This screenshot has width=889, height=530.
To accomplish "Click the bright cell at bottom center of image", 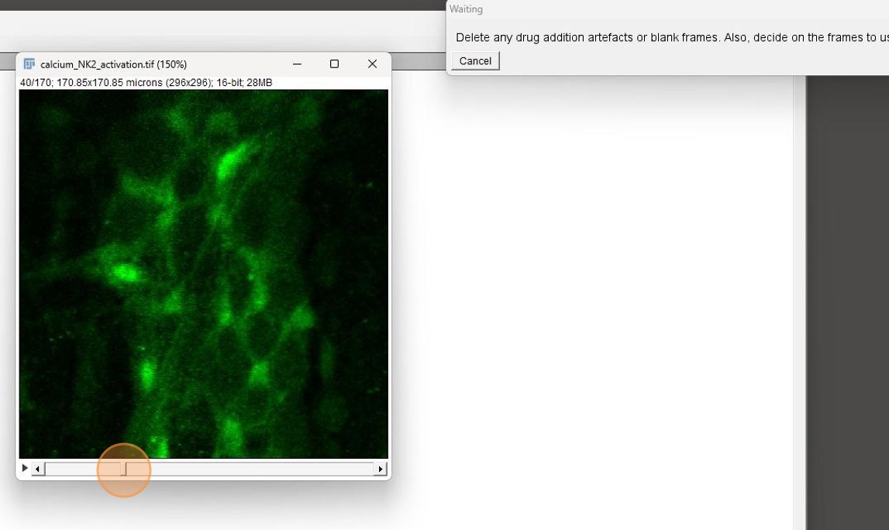I will pos(230,431).
